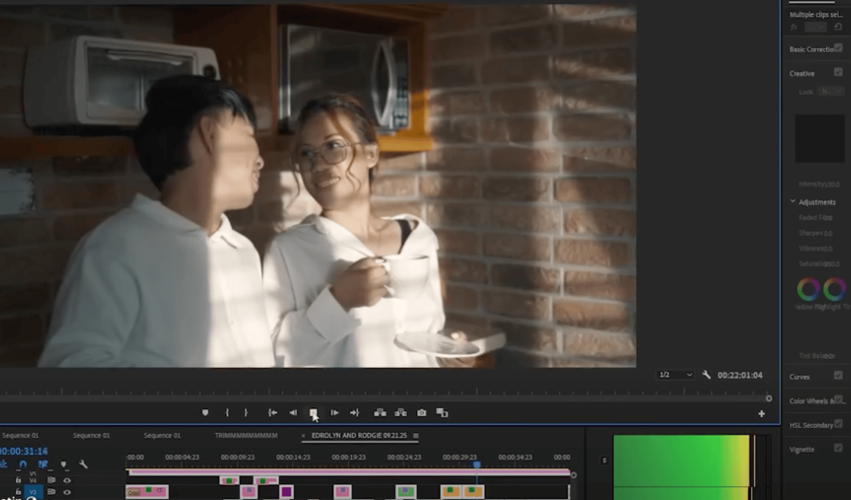The width and height of the screenshot is (851, 500).
Task: Toggle the Vignette checkbox
Action: click(838, 448)
